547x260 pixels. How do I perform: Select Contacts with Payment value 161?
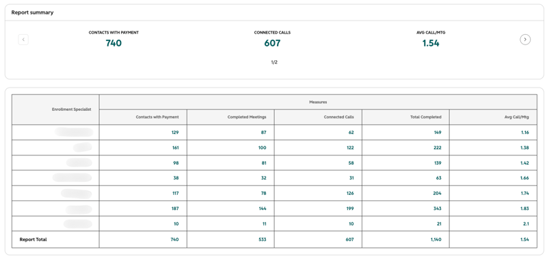(175, 148)
